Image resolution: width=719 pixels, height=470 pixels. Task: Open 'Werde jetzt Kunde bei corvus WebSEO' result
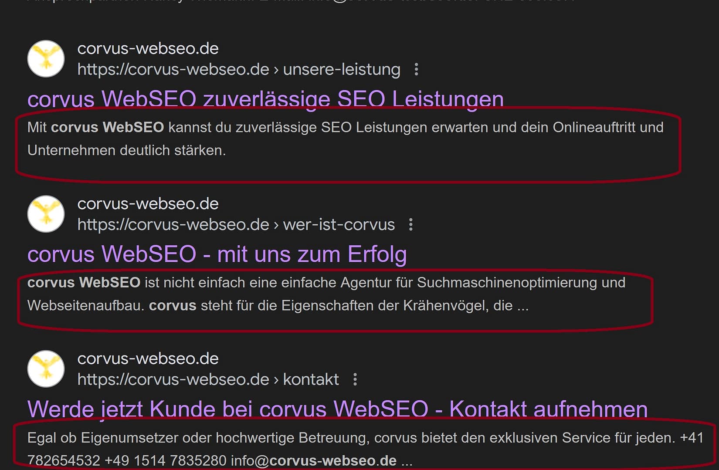(337, 409)
